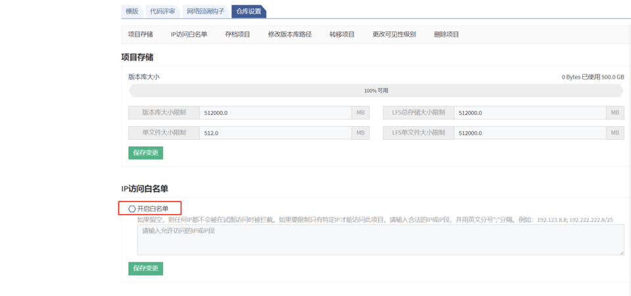Switch to the 模版 tab
The image size is (631, 296).
[x=132, y=11]
